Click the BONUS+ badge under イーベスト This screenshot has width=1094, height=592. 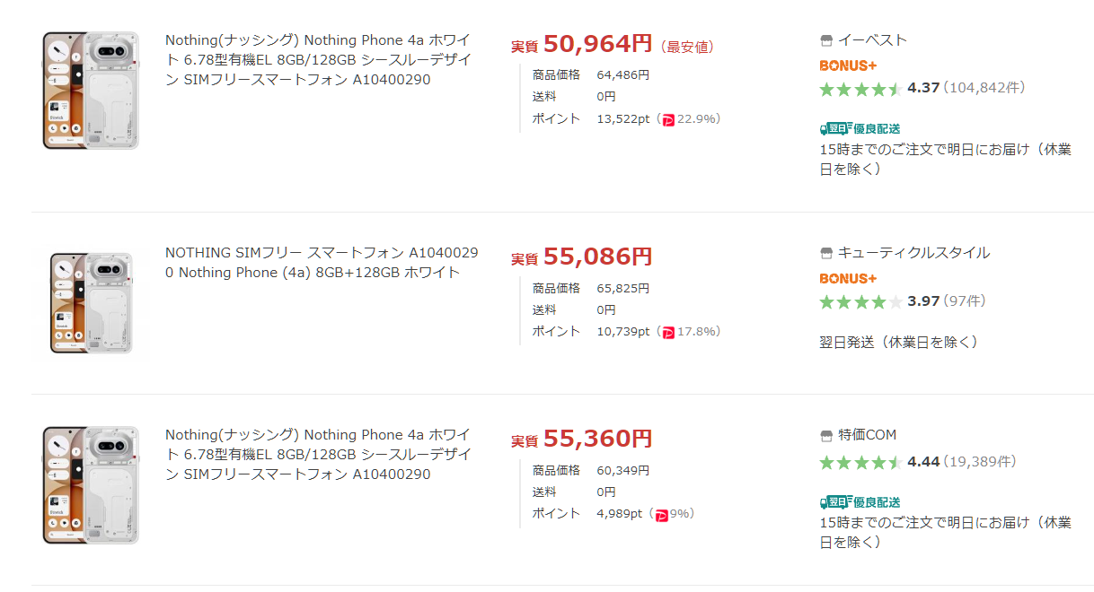(848, 65)
